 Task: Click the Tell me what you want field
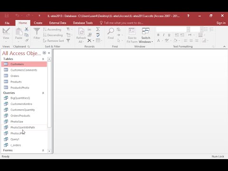point(122,23)
